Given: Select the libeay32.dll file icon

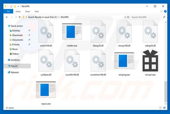Looking at the screenshot, I should [98, 32].
